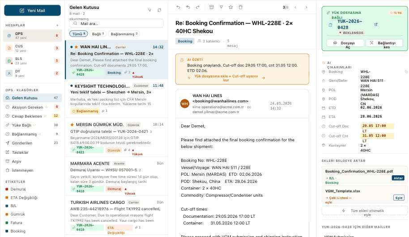
Task: Click the reply arrow icon in toolbar
Action: click(x=178, y=7)
